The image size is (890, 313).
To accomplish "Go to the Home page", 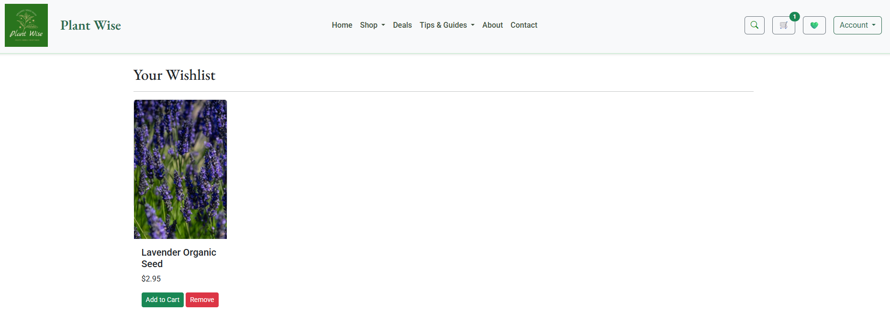I will [342, 25].
